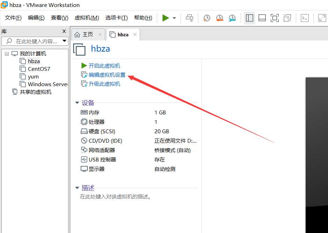Enter full screen mode icon
Viewport: 328px width, 233px height.
coord(275,18)
